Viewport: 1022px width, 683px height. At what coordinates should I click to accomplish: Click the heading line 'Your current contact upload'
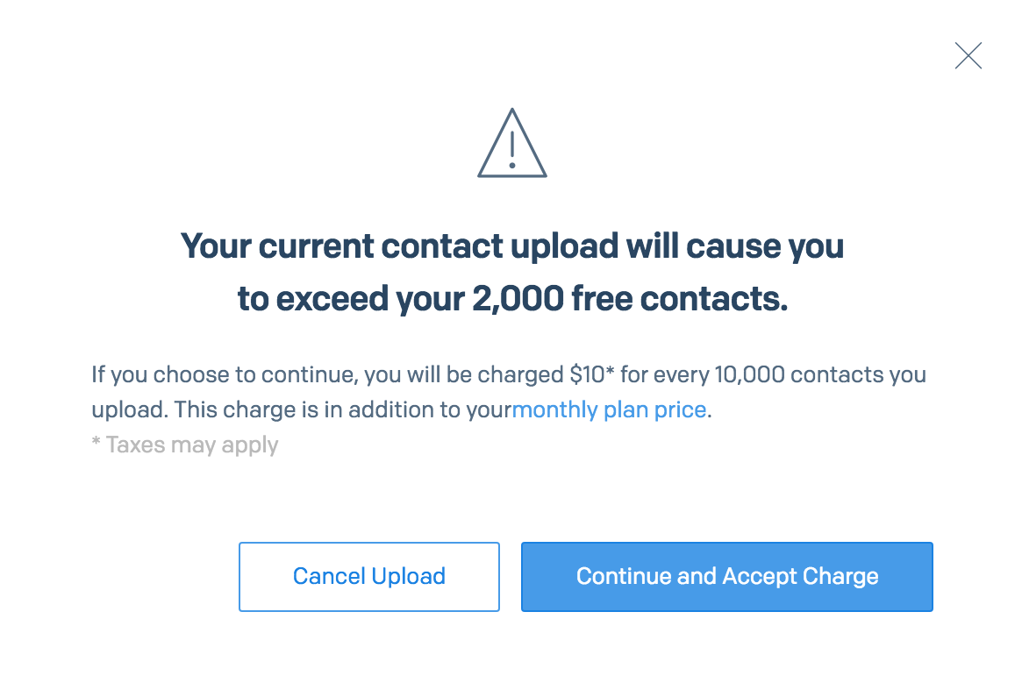399,246
